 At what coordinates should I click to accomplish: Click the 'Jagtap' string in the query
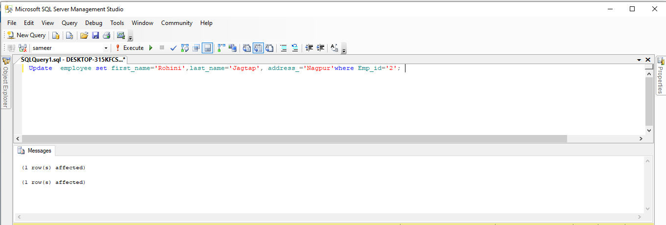pos(244,68)
